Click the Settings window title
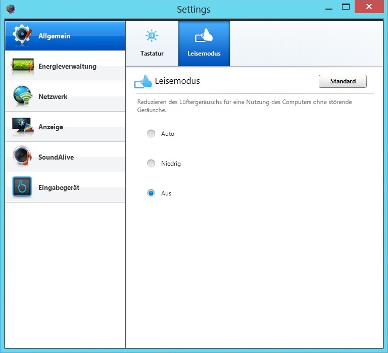Viewport: 388px width, 353px height. 193,10
